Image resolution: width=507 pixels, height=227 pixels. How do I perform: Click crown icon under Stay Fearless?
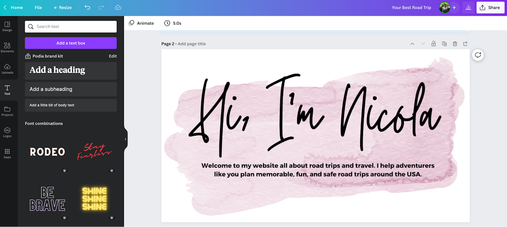112,170
